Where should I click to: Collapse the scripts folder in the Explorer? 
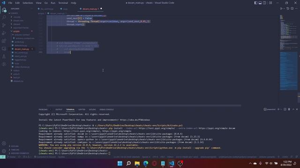tap(16, 31)
